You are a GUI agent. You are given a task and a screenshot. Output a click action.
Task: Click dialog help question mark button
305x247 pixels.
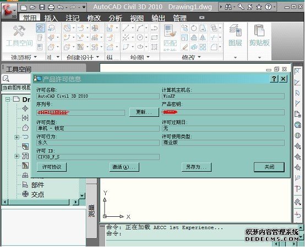pos(274,79)
